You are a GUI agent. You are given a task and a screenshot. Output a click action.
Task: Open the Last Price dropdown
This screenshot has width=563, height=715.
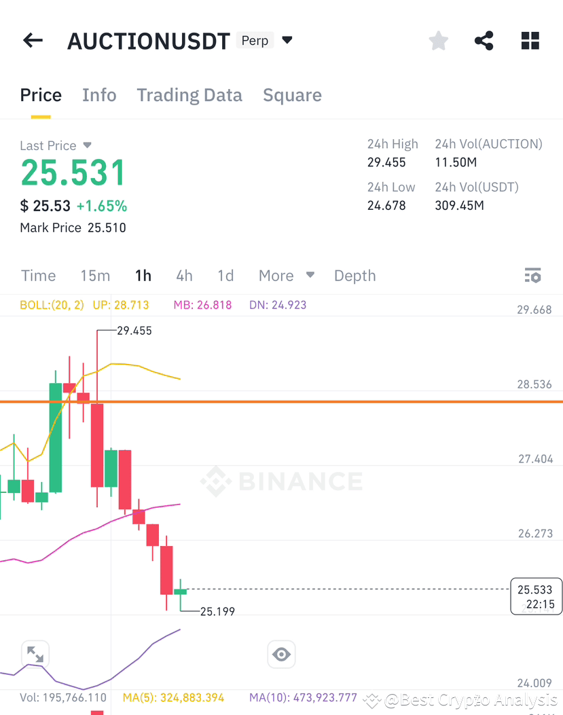point(86,145)
